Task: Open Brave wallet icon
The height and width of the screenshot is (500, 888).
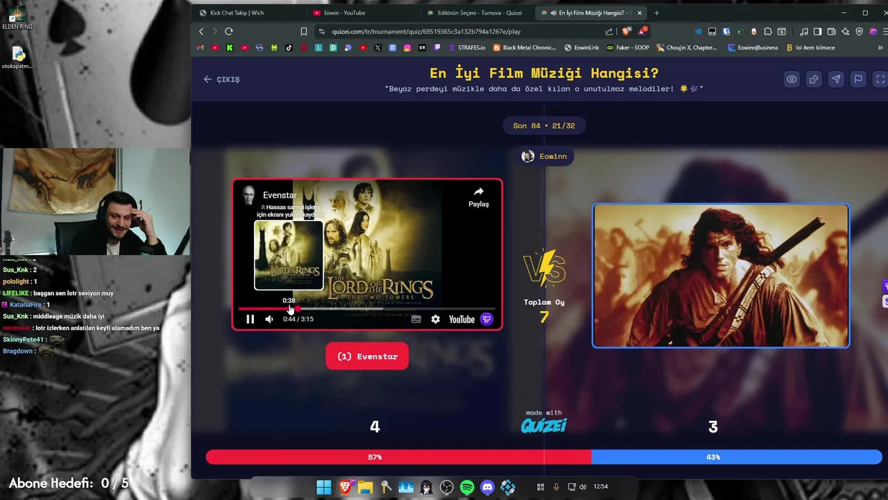Action: [x=832, y=31]
